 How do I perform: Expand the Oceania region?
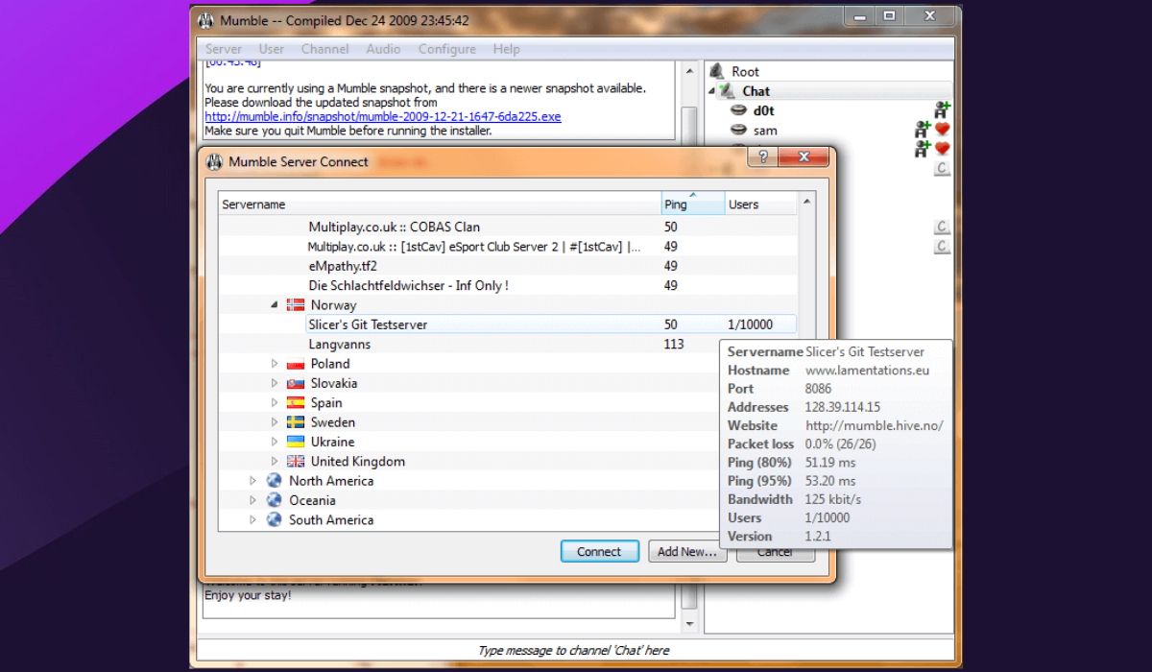(x=253, y=500)
